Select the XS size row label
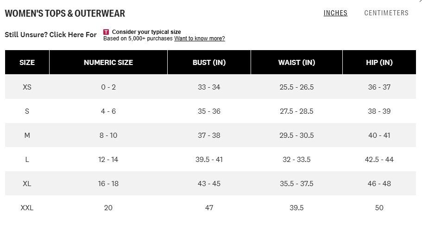 click(27, 87)
